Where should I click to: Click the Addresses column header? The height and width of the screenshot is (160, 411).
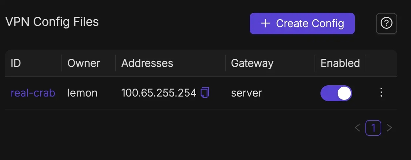tap(147, 63)
